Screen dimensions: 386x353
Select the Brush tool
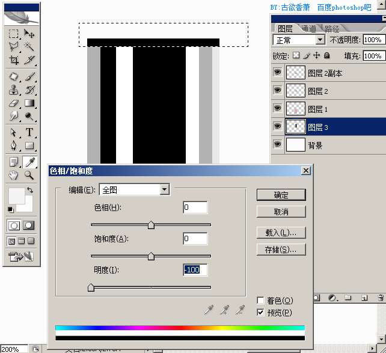(29, 76)
